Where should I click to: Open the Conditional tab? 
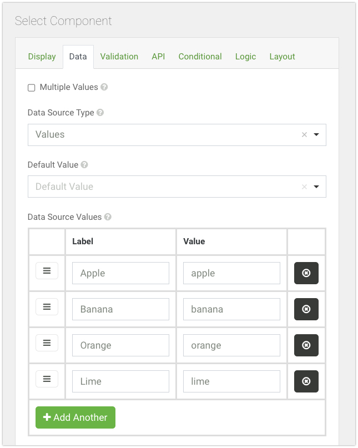coord(200,57)
